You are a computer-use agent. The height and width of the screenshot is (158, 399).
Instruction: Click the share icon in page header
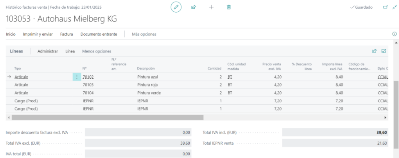[x=193, y=7]
